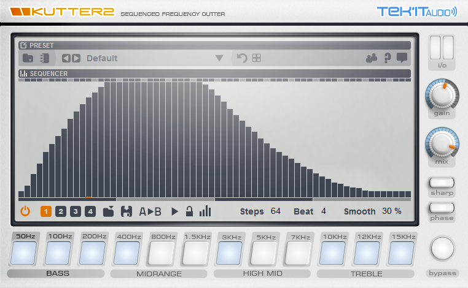This screenshot has width=468, height=288.
Task: Click the Steps value 64
Action: click(276, 211)
